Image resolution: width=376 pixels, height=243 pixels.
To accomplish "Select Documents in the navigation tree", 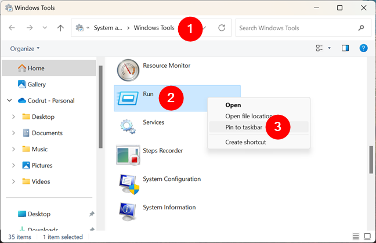I will click(x=47, y=133).
